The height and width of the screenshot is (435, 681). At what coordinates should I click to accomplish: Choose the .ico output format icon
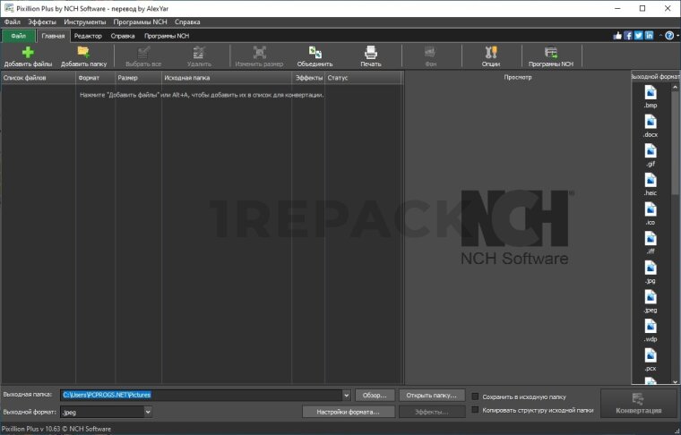tap(651, 210)
